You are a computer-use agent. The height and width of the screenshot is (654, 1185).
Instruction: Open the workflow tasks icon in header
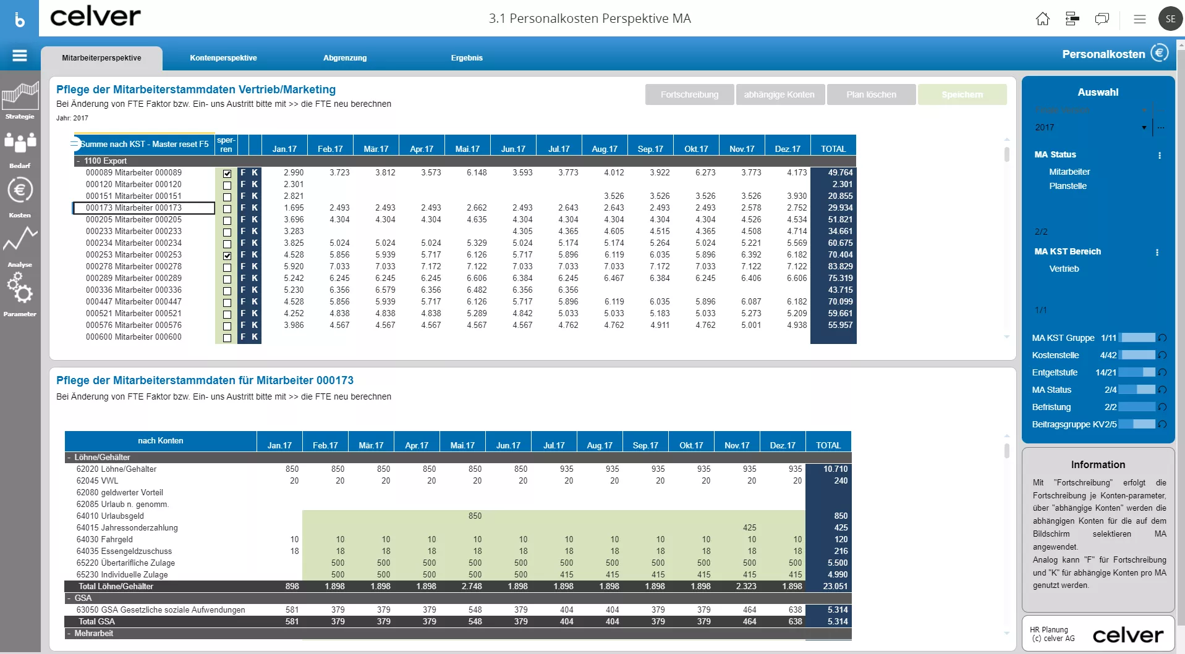tap(1072, 19)
